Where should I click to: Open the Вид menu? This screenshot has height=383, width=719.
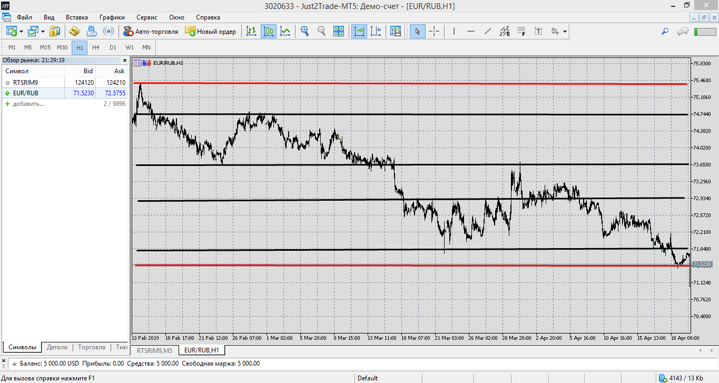pos(49,17)
